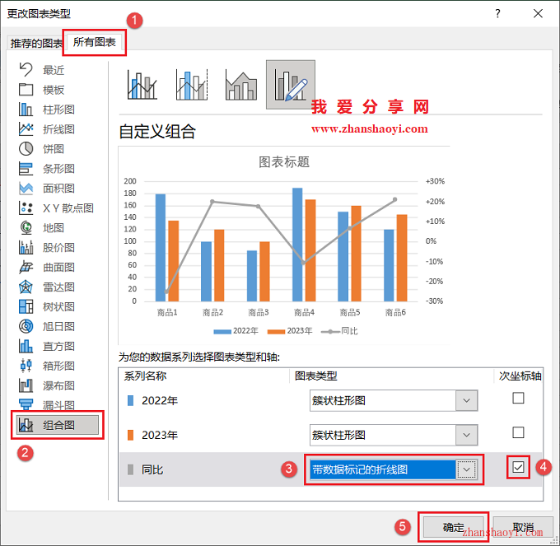560x546 pixels.
Task: Click the 2023年 series name
Action: [x=160, y=435]
